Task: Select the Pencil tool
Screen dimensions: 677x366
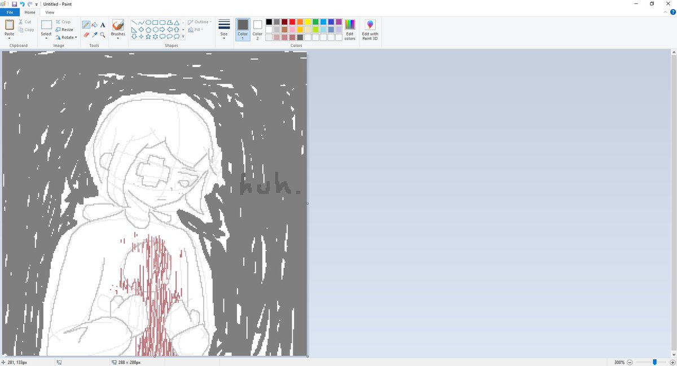Action: tap(86, 25)
